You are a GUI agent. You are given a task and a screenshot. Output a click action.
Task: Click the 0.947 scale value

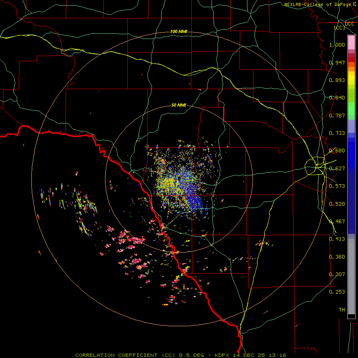pyautogui.click(x=337, y=62)
